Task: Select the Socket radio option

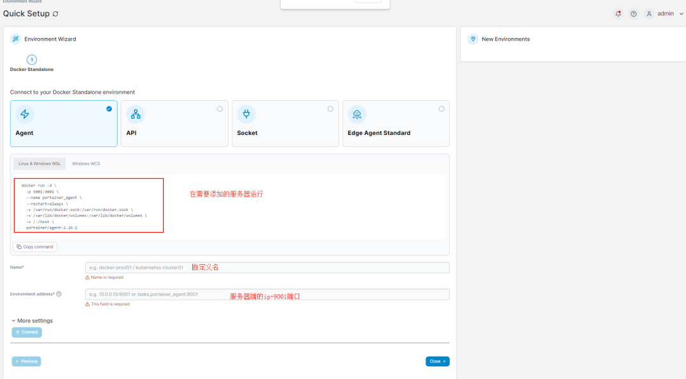Action: point(330,109)
